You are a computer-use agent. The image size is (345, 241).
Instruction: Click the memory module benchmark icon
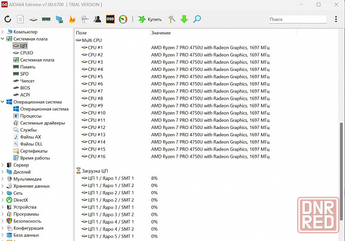coord(46,20)
